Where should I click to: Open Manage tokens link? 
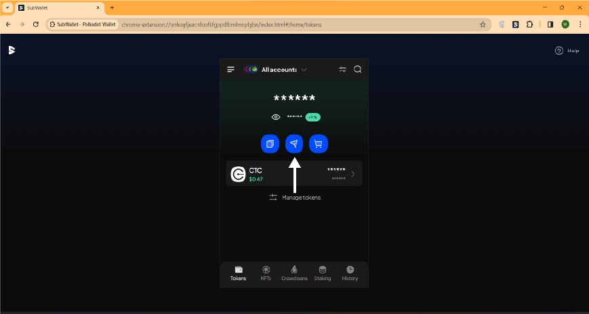point(295,198)
